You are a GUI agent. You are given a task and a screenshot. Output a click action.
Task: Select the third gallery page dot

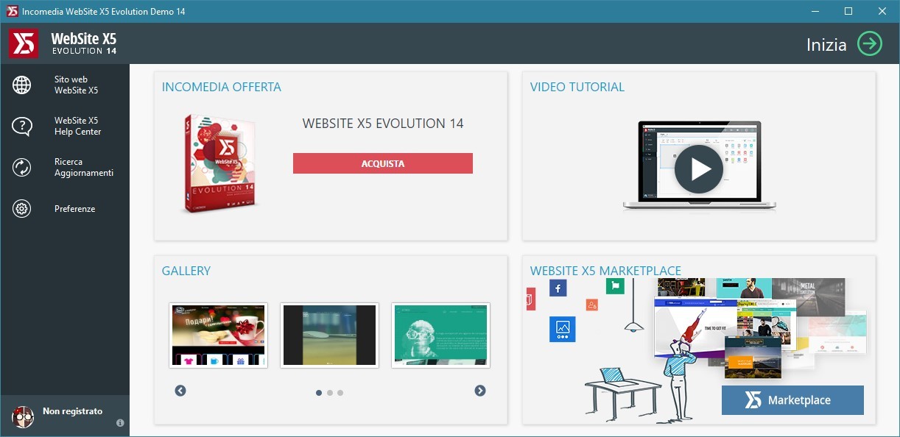click(x=340, y=393)
